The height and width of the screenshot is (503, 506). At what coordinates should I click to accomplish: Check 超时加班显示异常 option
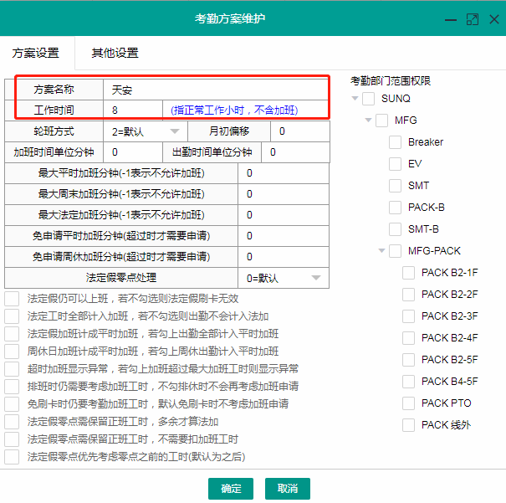12,369
